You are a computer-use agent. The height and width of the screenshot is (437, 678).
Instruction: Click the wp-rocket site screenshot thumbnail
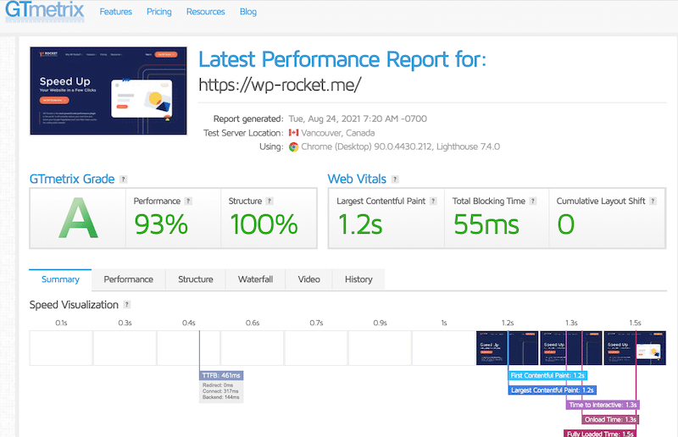tap(108, 91)
